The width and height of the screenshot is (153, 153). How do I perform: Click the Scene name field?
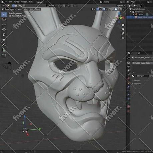click(111, 2)
